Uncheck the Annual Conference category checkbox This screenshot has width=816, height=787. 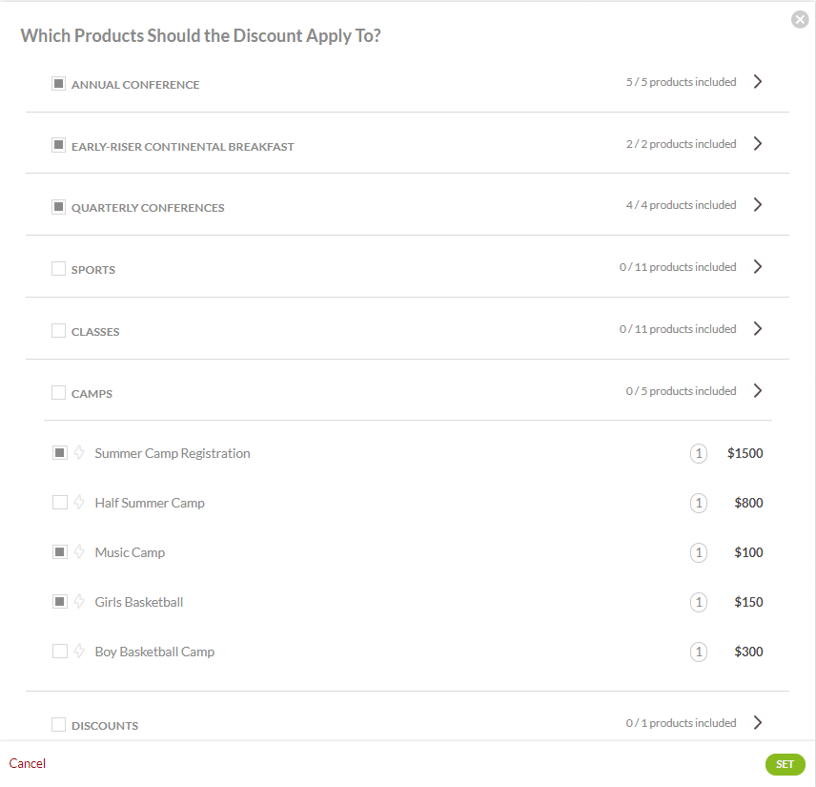click(59, 84)
